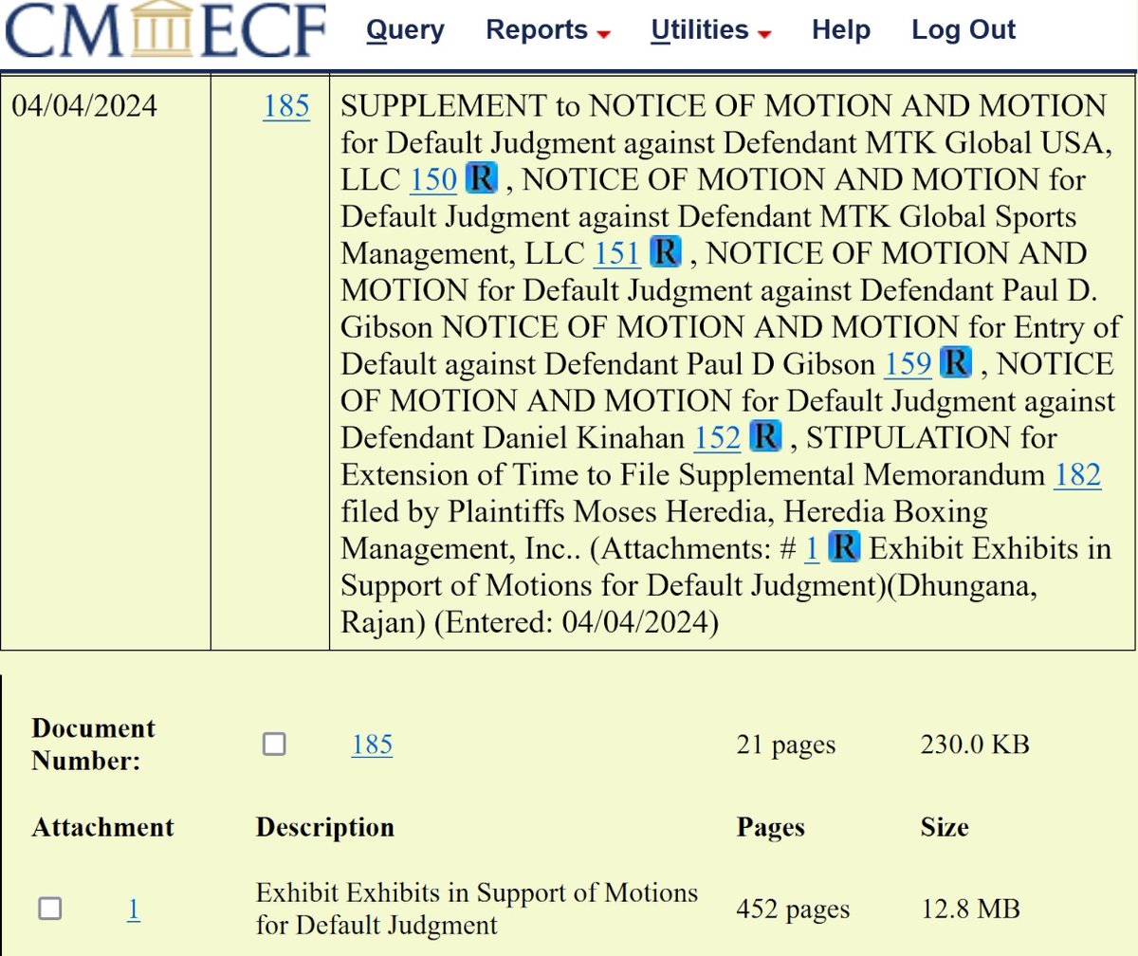Open docket entry 185 link in table
1138x956 pixels.
286,106
